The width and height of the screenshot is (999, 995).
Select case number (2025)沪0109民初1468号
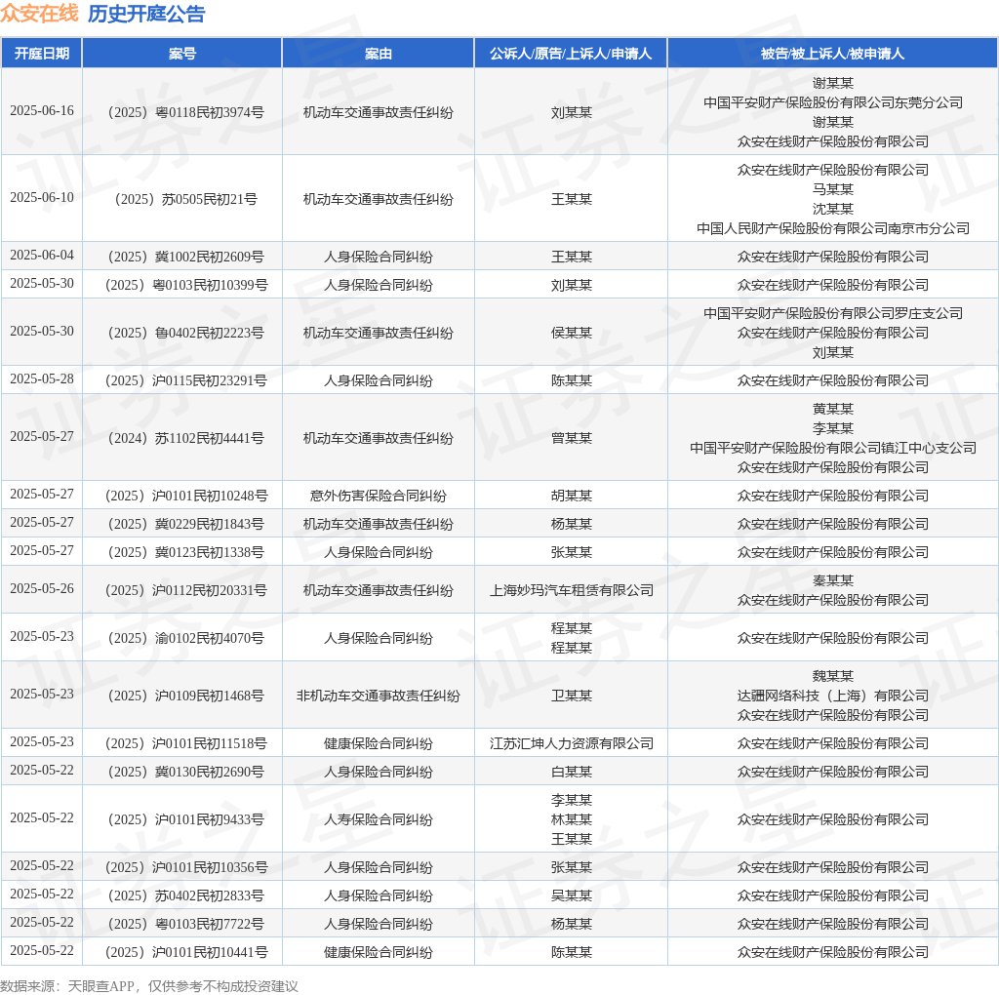tap(186, 696)
